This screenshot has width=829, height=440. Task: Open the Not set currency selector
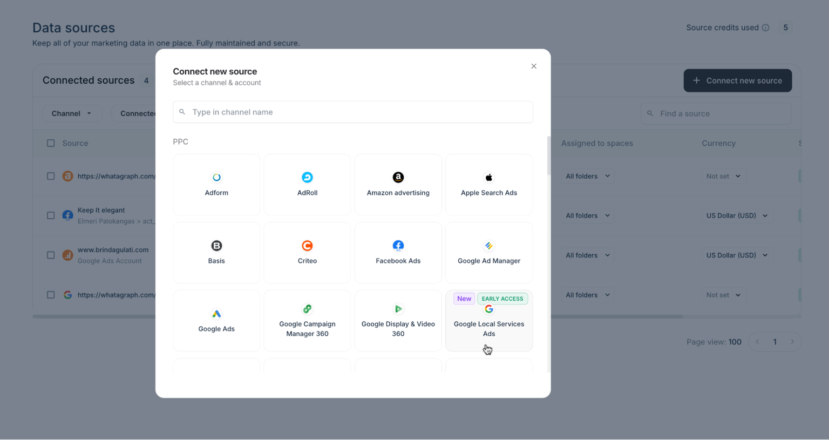(724, 176)
